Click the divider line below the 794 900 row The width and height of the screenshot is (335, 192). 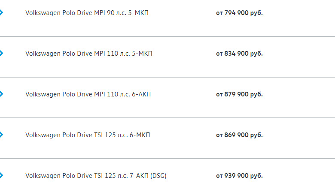(167, 36)
